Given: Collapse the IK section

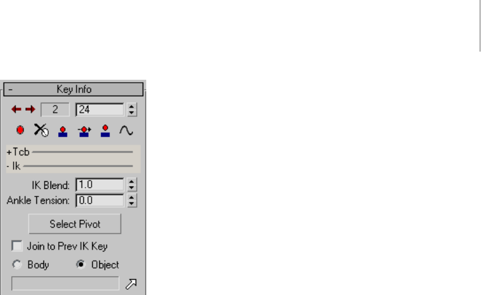Looking at the screenshot, I should [14, 166].
